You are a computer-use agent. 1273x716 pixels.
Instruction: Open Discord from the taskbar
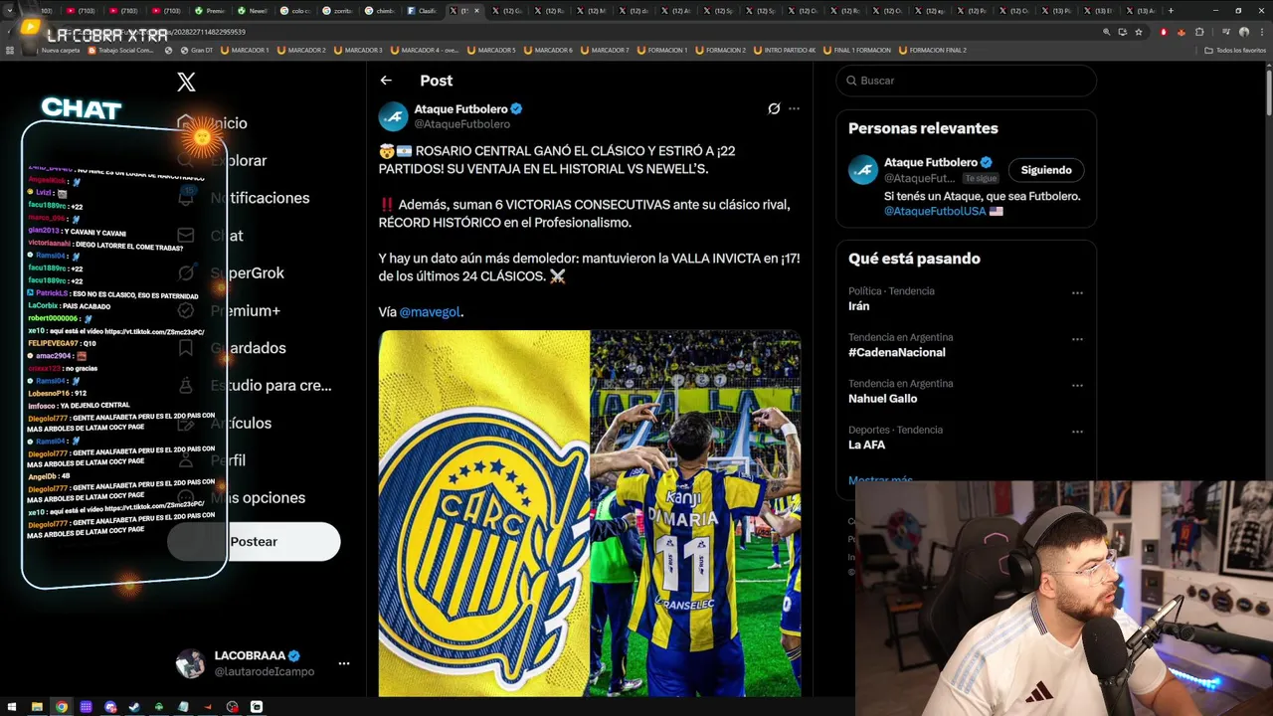(110, 707)
